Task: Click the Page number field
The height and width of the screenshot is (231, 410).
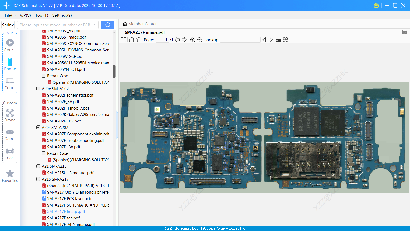Action: point(162,40)
